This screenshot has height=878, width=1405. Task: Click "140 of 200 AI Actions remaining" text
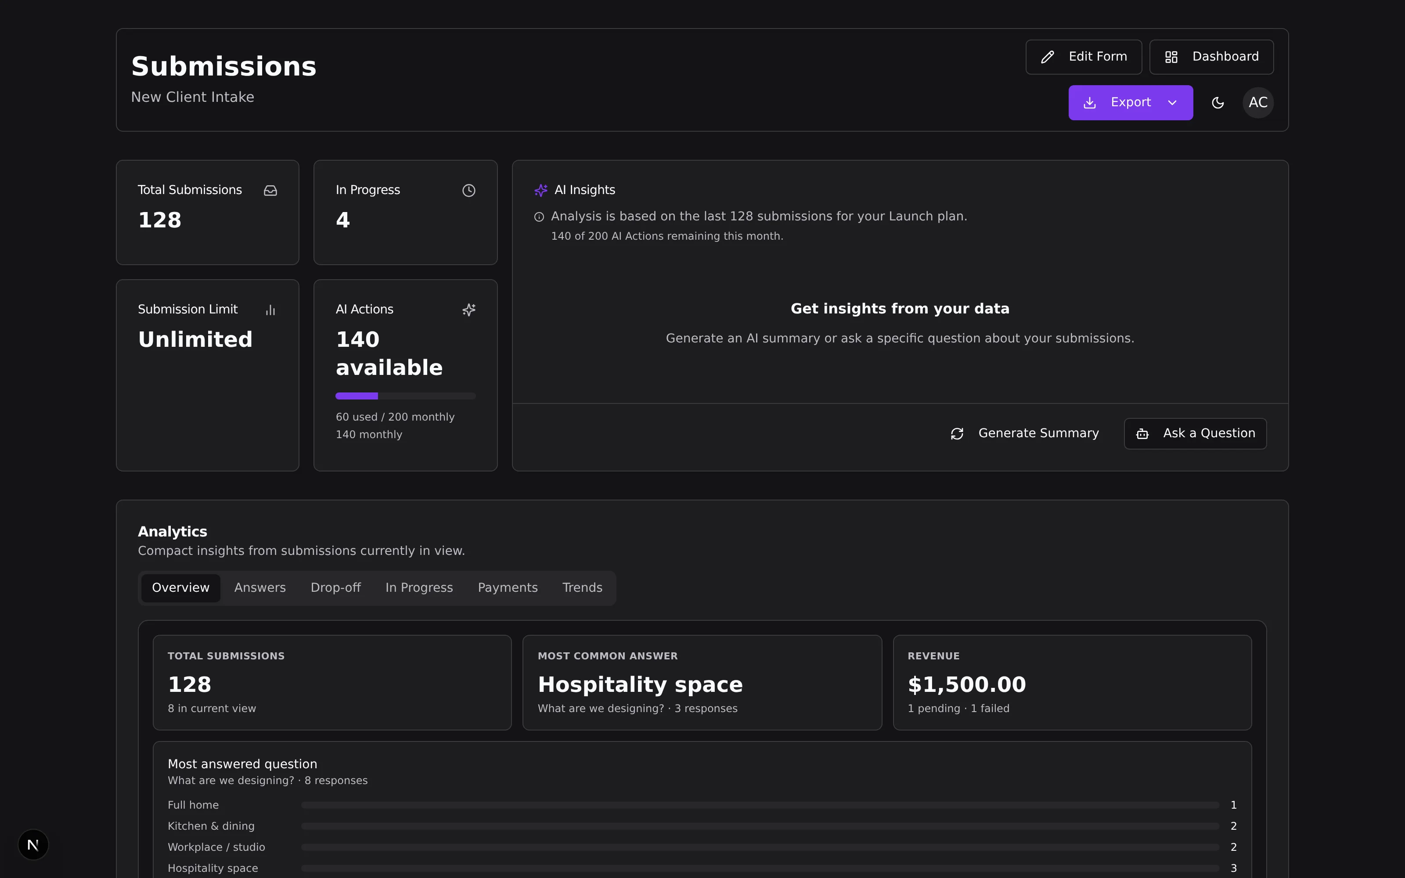tap(667, 236)
